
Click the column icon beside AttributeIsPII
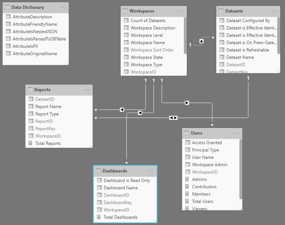coord(8,46)
